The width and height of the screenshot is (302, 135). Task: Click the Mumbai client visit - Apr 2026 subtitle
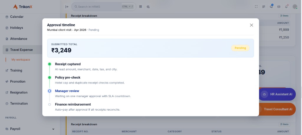(67, 30)
